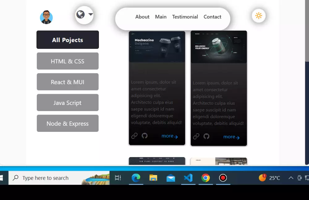Click the Meet Now tray icon
The height and width of the screenshot is (200, 309).
click(299, 178)
